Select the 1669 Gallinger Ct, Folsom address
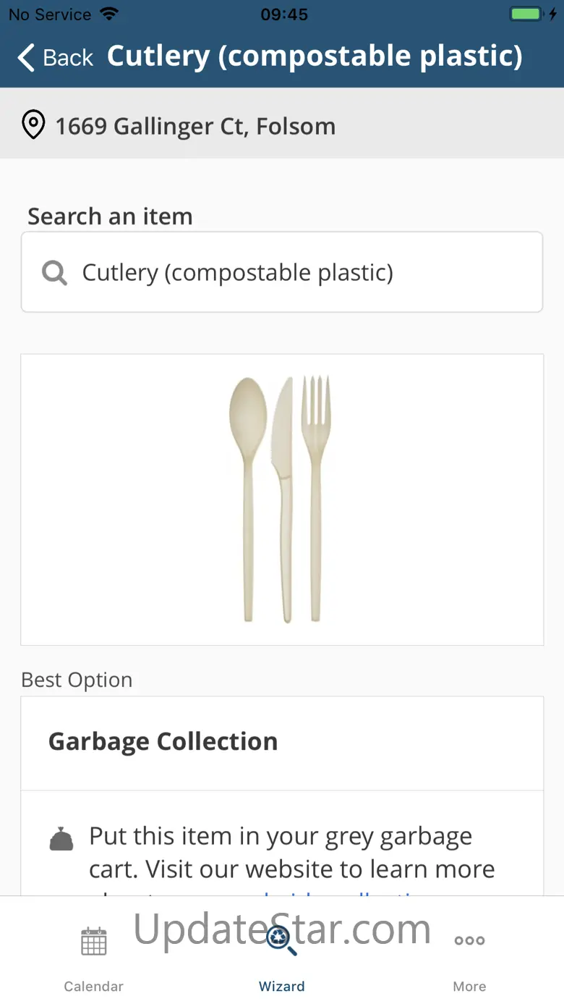 click(x=195, y=126)
